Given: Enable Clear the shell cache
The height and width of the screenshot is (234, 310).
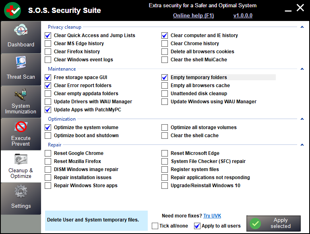Looking at the screenshot, I should point(165,136).
